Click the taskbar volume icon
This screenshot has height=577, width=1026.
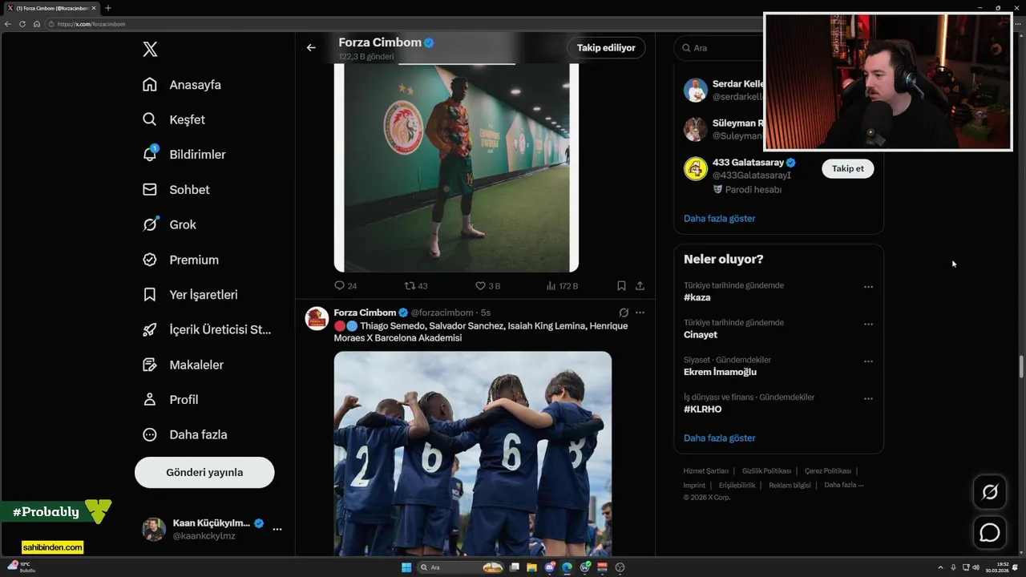pyautogui.click(x=976, y=567)
